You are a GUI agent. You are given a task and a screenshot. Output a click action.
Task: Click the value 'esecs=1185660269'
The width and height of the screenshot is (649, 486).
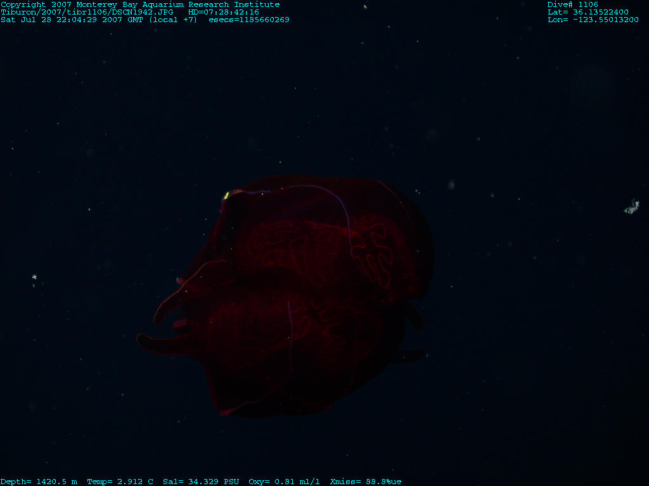[x=248, y=20]
